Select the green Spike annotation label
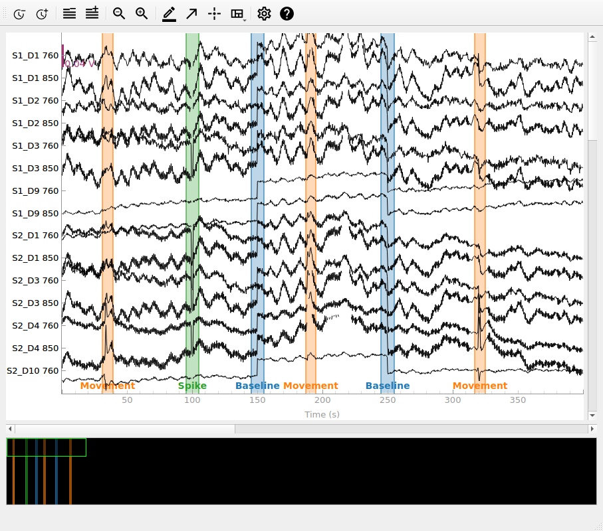The image size is (603, 531). point(192,386)
